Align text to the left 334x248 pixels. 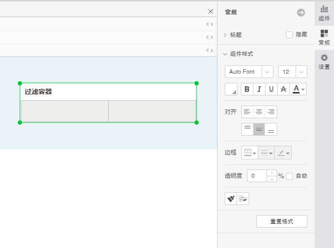pyautogui.click(x=247, y=112)
